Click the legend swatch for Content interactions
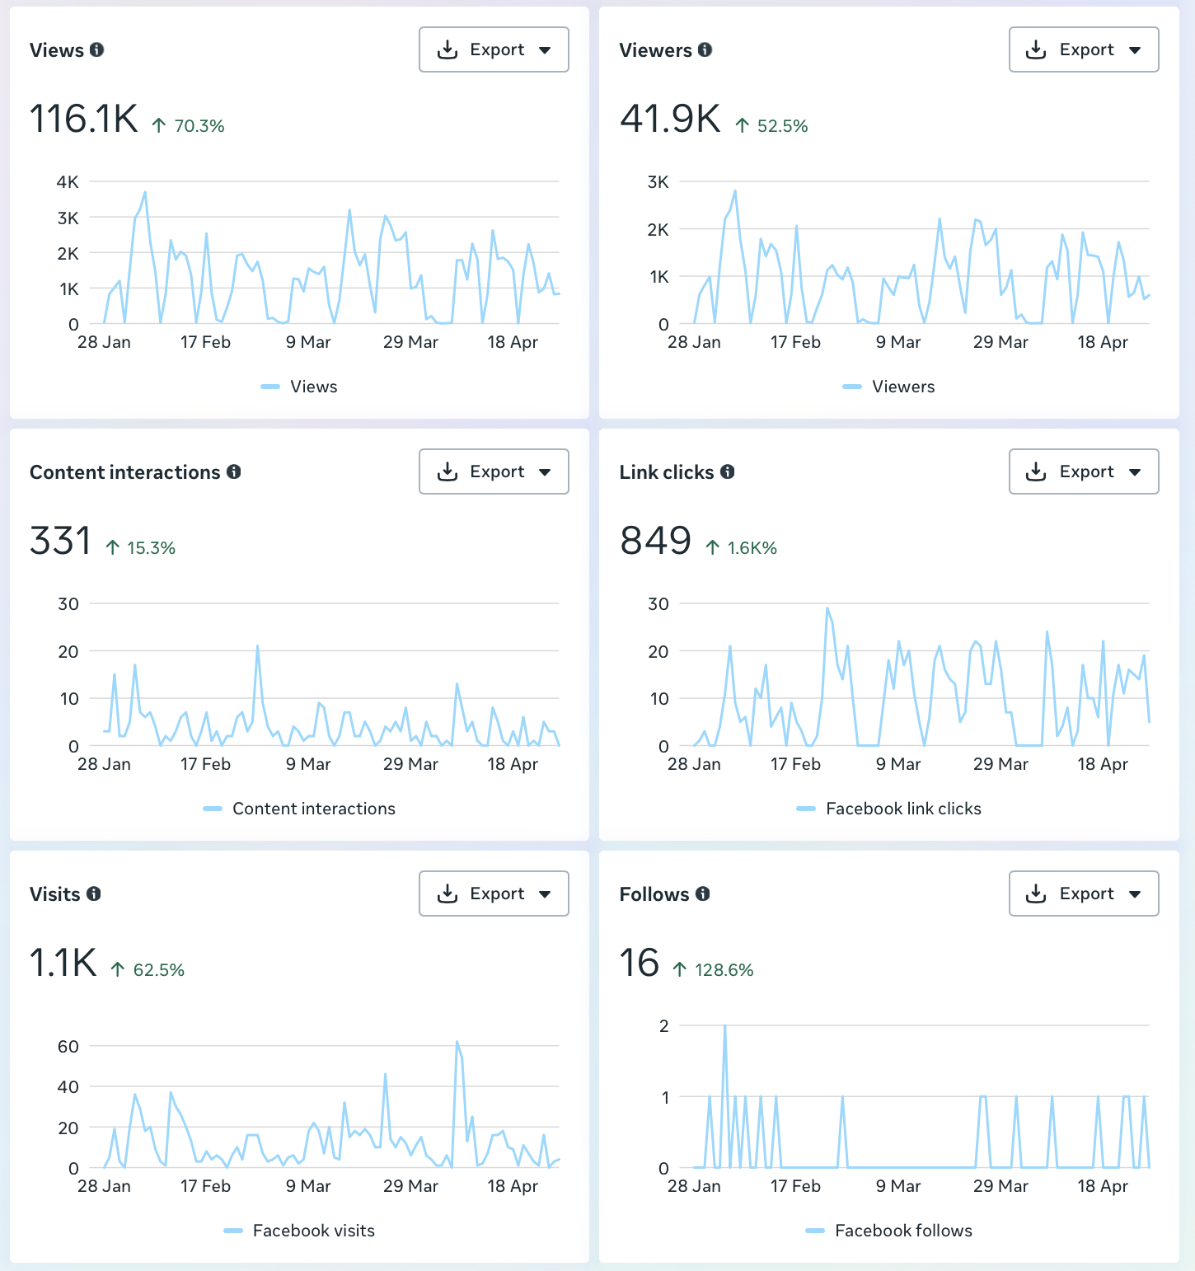The height and width of the screenshot is (1271, 1195). pos(213,809)
